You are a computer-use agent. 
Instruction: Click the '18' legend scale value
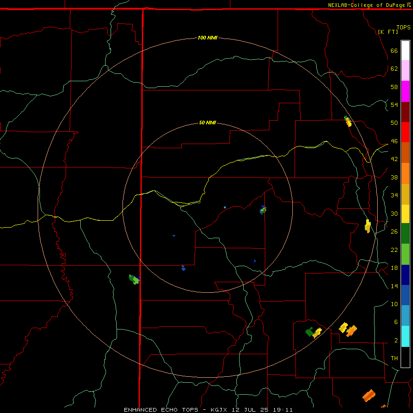(394, 268)
